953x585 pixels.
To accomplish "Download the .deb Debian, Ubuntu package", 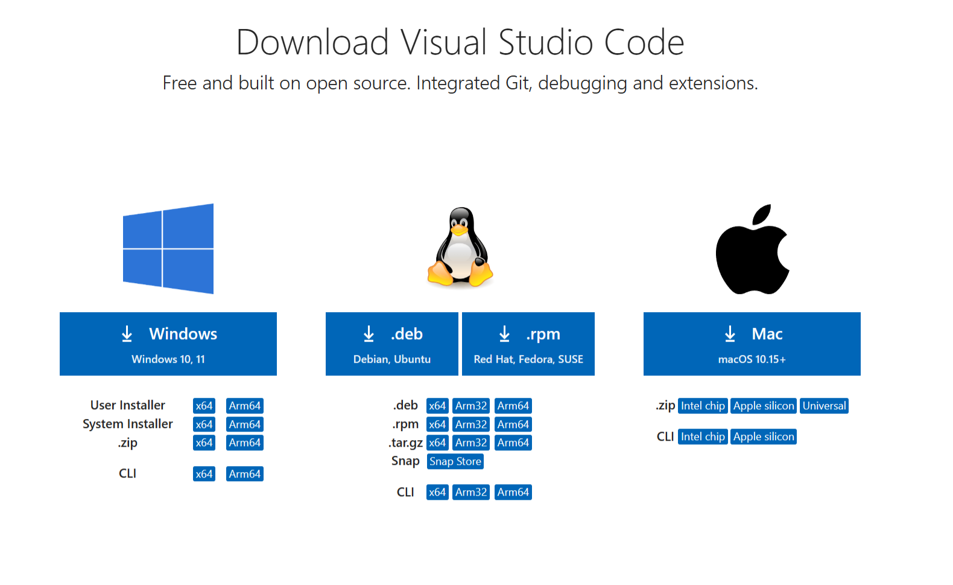I will (x=392, y=344).
